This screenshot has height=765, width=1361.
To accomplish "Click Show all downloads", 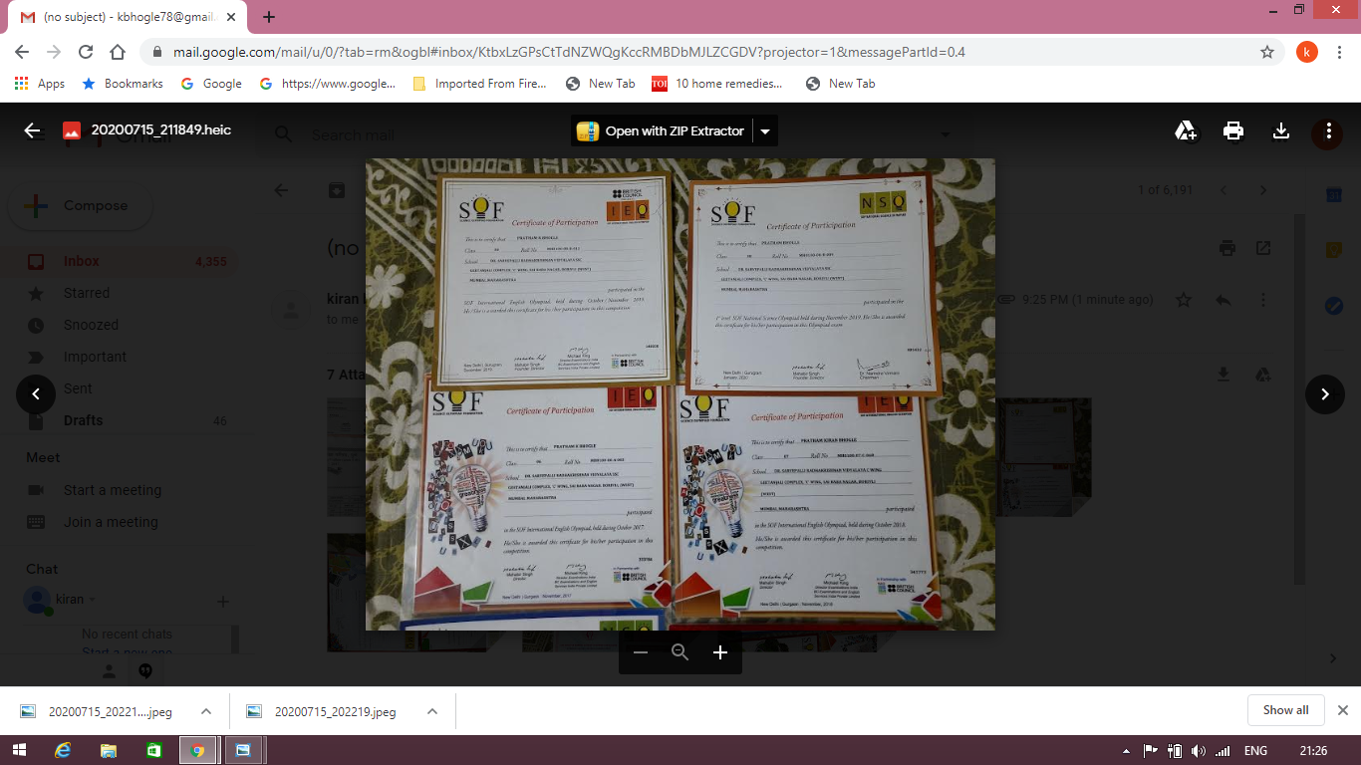I will [x=1285, y=710].
